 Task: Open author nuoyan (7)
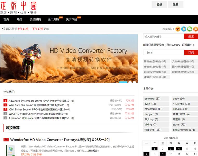[x=156, y=114]
